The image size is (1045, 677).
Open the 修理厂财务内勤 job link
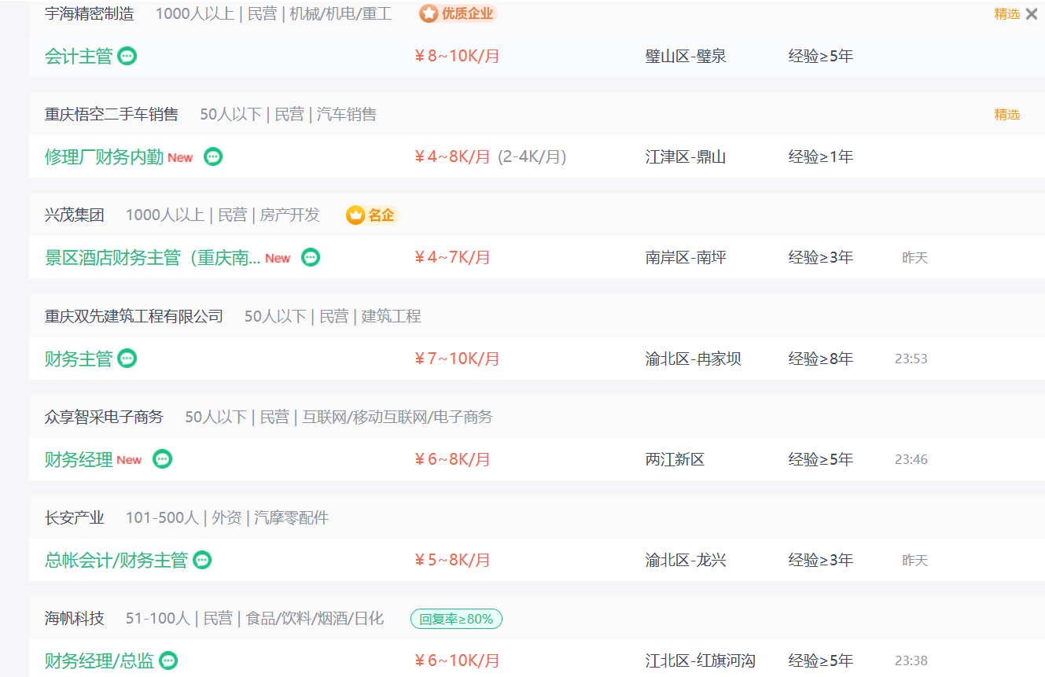point(104,156)
